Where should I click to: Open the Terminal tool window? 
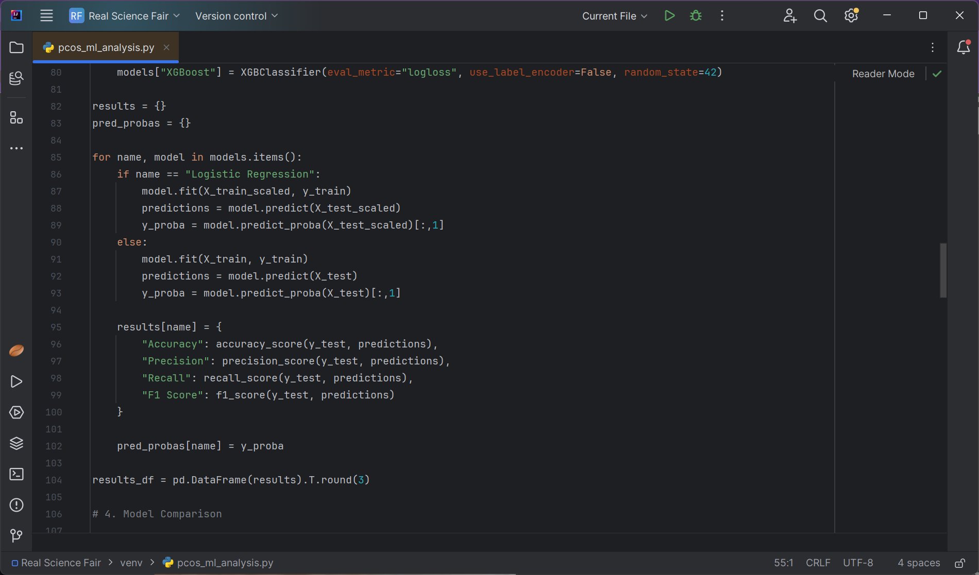point(16,474)
